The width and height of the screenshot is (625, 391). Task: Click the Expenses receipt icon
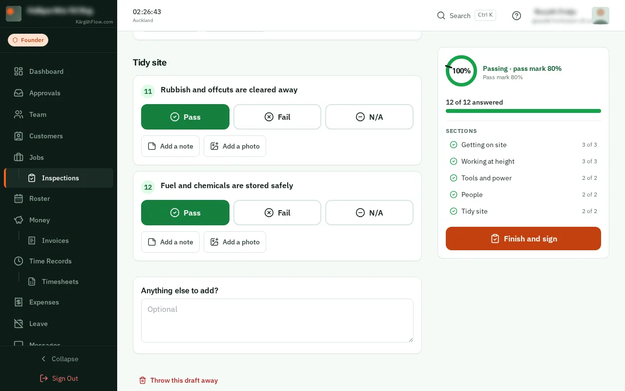coord(19,302)
